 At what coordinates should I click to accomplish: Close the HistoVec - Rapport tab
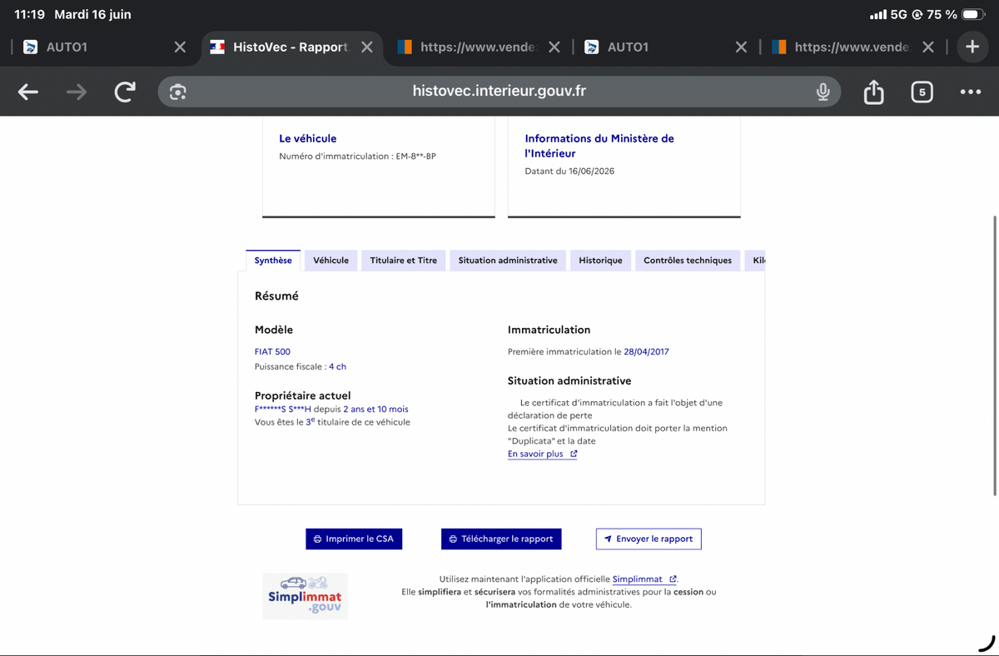[x=366, y=47]
